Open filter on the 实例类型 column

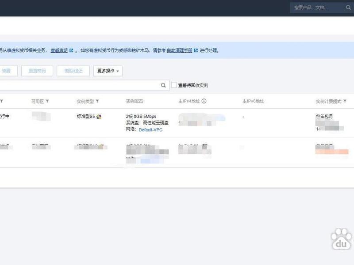[97, 102]
